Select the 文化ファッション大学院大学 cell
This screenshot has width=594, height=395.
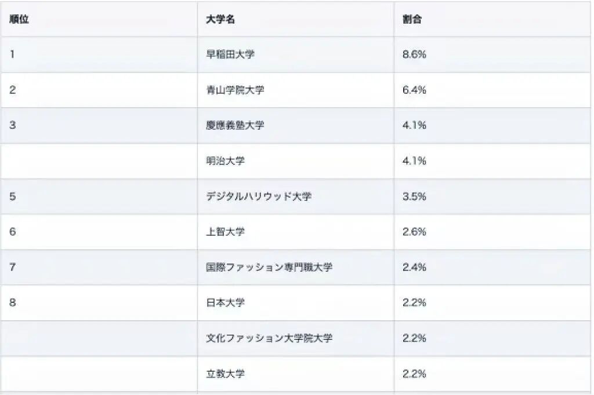coord(269,338)
